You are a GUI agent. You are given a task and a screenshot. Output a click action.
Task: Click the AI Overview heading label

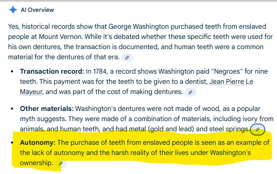coord(38,10)
